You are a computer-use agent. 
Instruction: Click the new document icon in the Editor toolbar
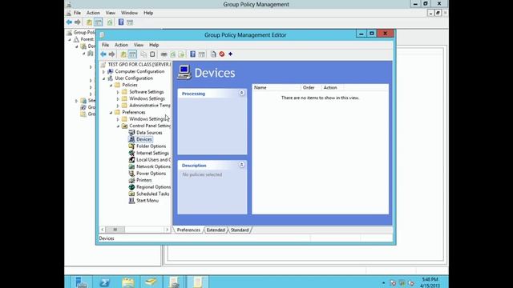coord(213,54)
